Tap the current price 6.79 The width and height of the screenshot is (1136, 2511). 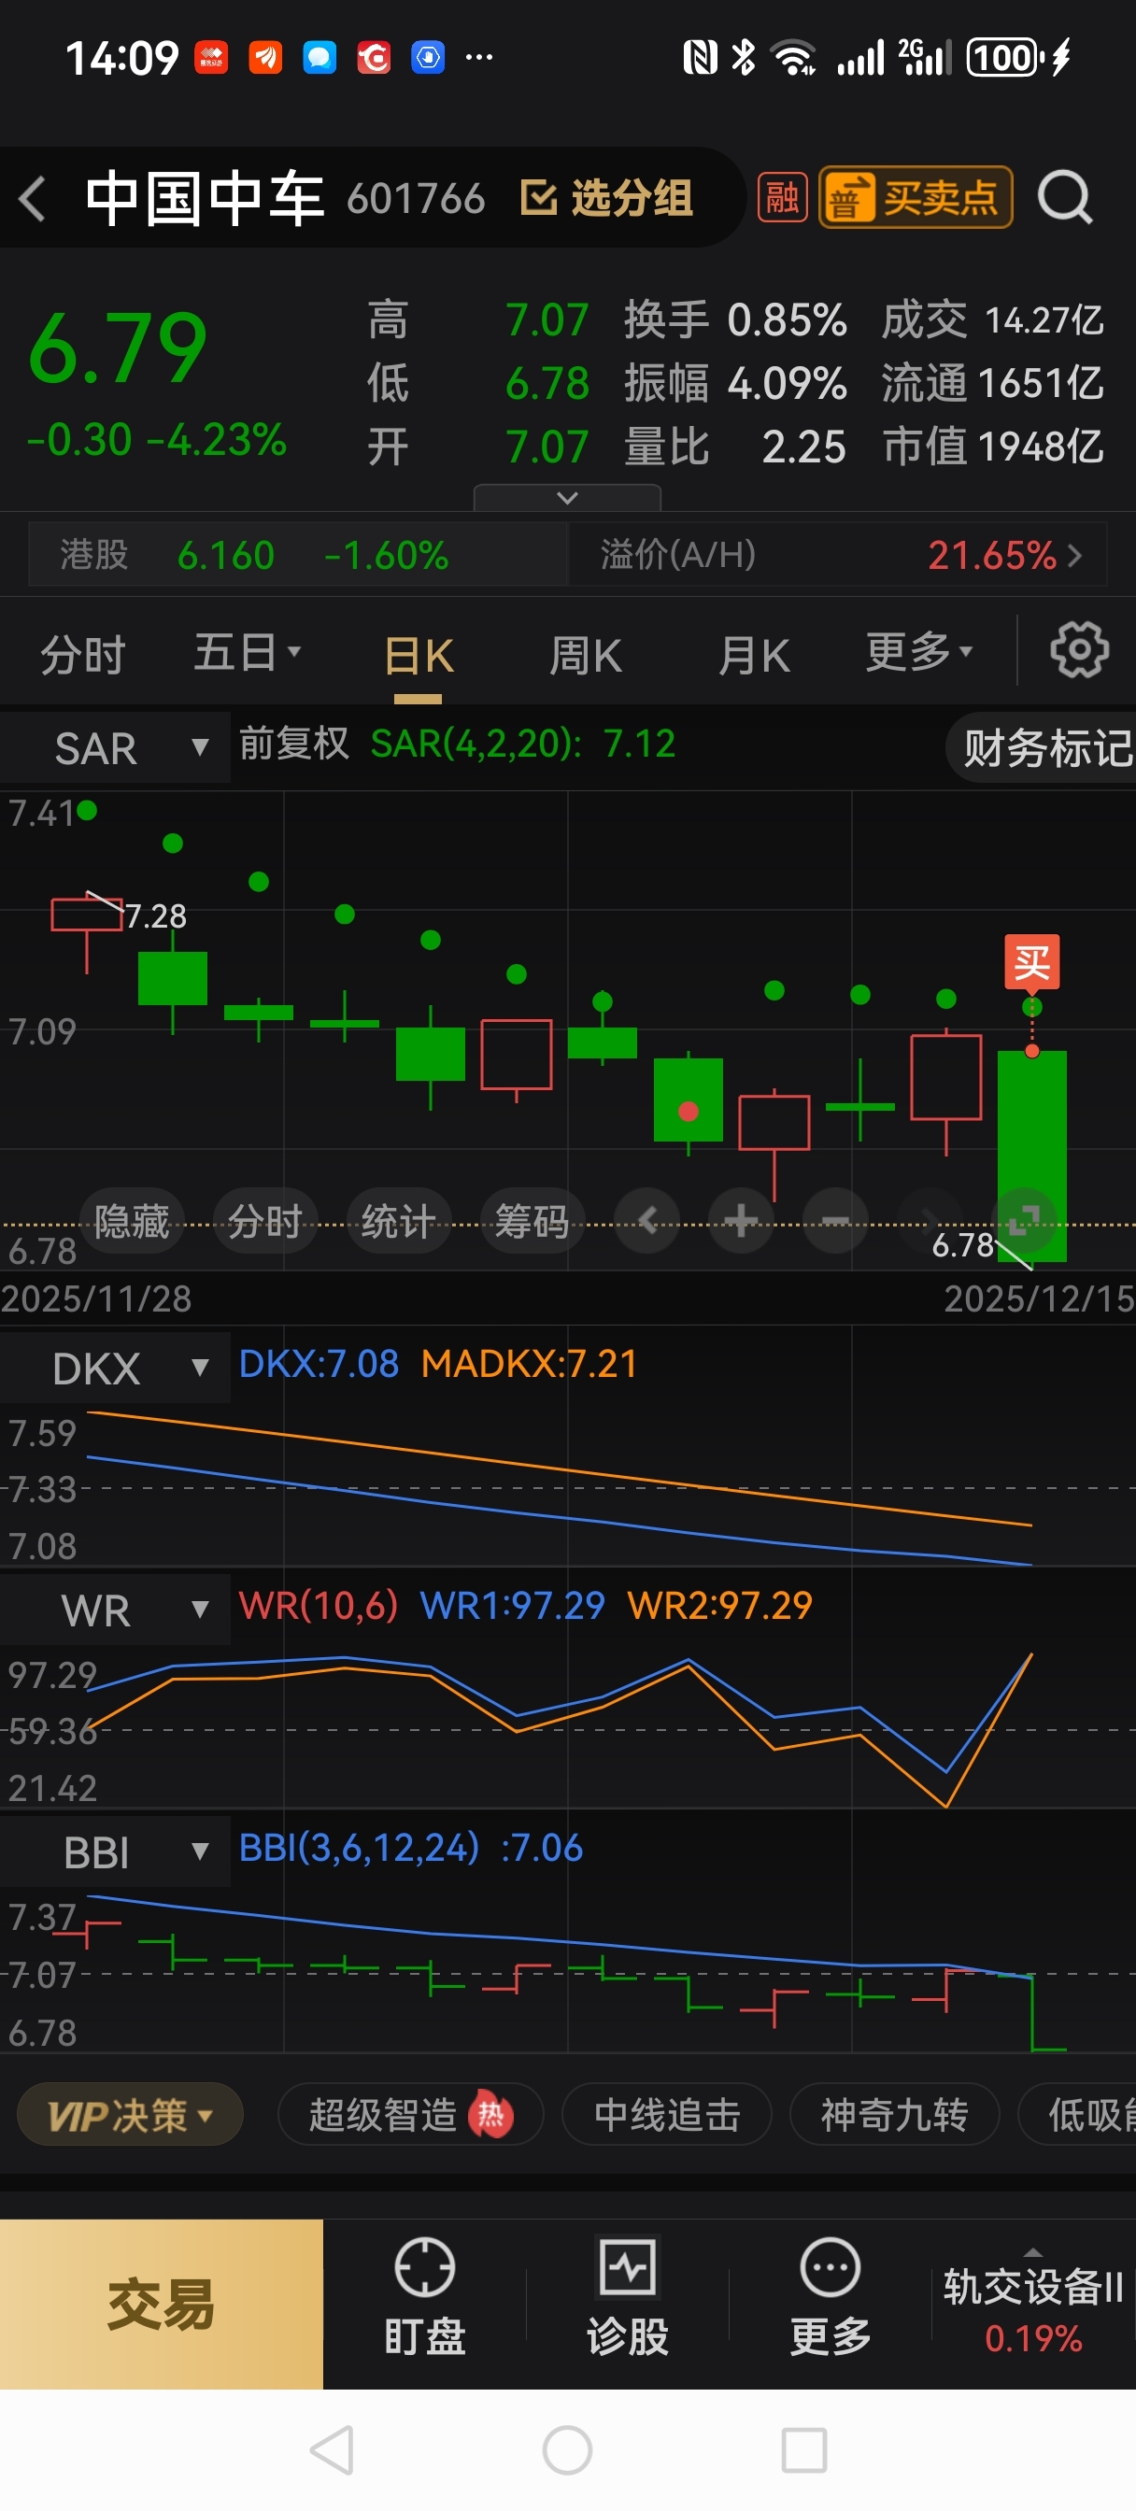click(117, 347)
